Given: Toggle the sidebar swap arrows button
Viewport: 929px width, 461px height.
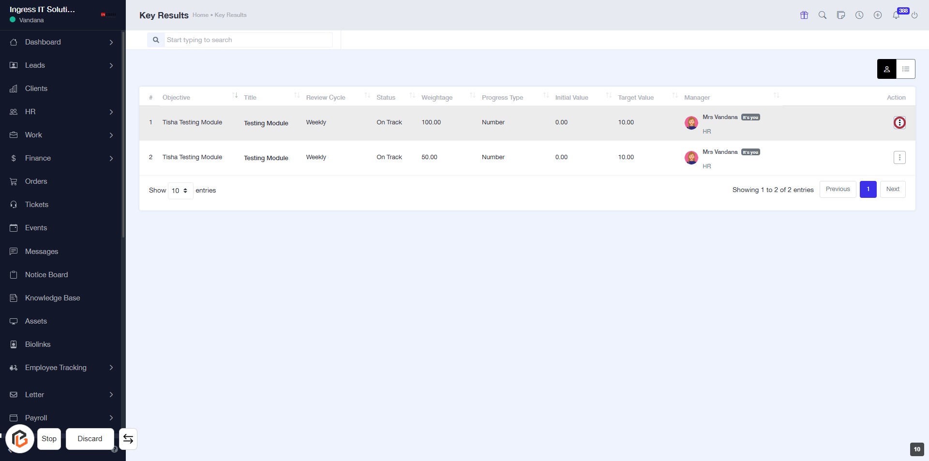Looking at the screenshot, I should pyautogui.click(x=128, y=439).
